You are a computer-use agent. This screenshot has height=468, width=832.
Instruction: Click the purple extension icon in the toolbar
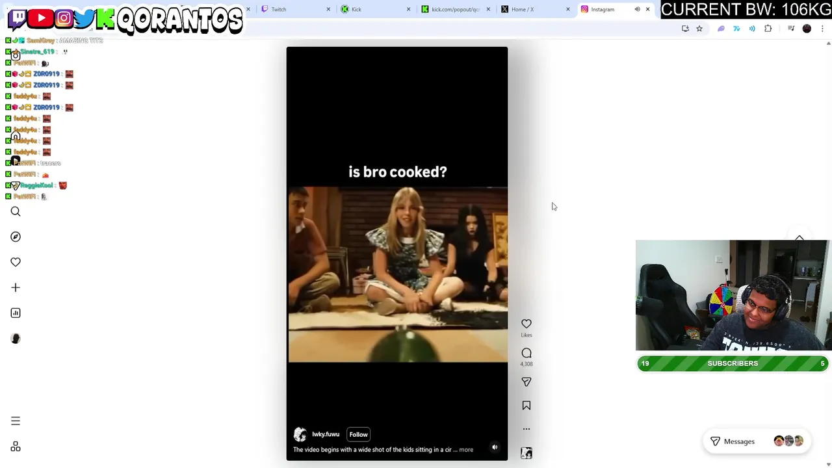(x=721, y=29)
